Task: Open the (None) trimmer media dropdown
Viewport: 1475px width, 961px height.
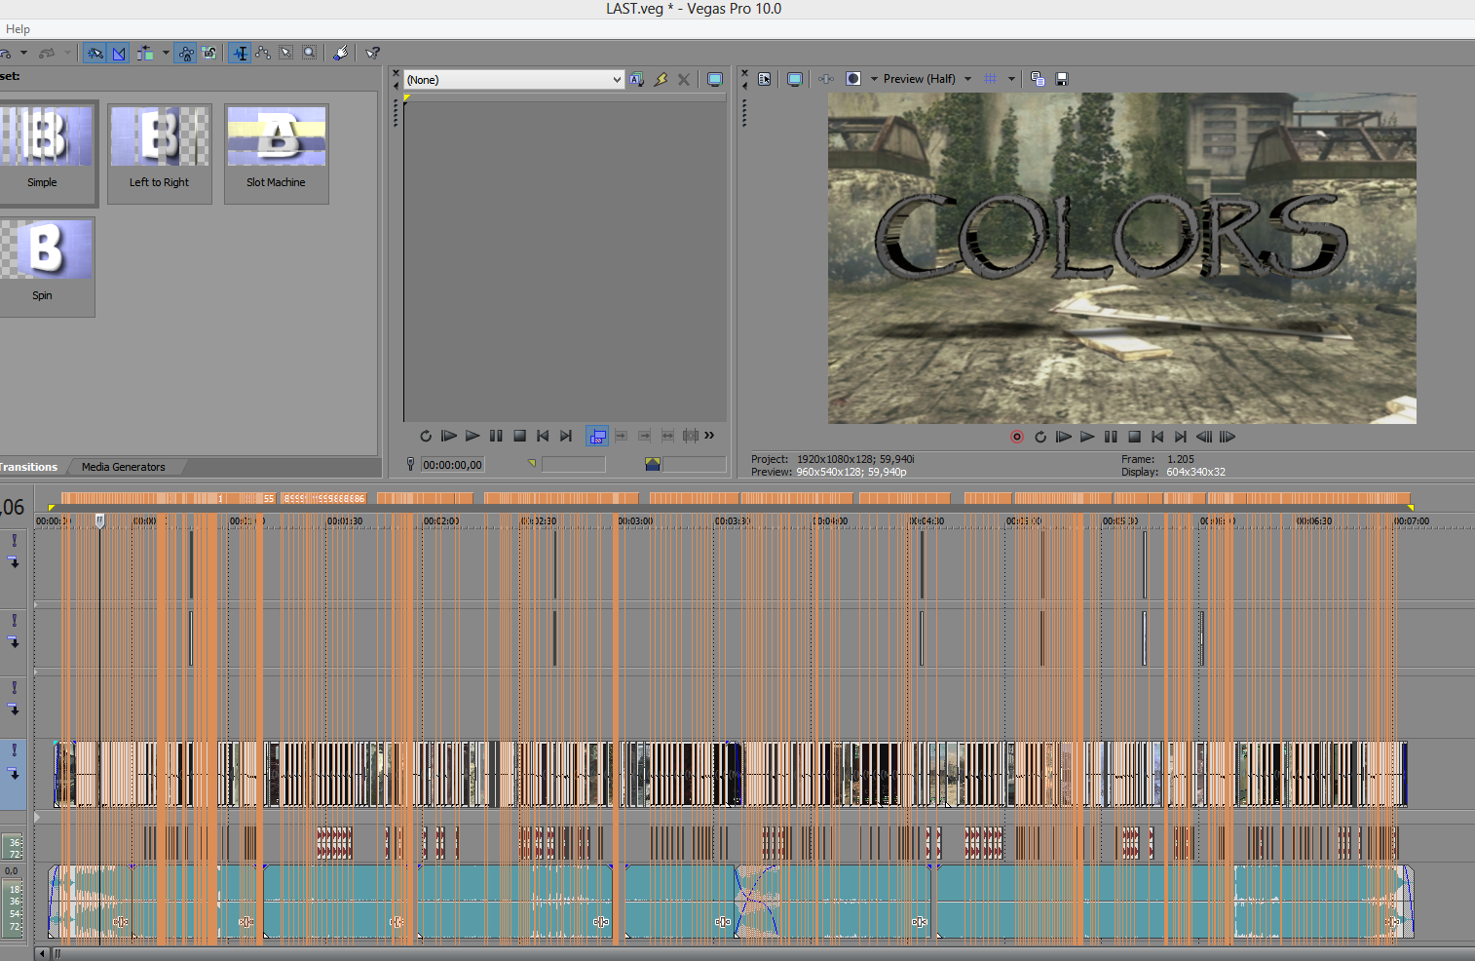Action: [513, 80]
